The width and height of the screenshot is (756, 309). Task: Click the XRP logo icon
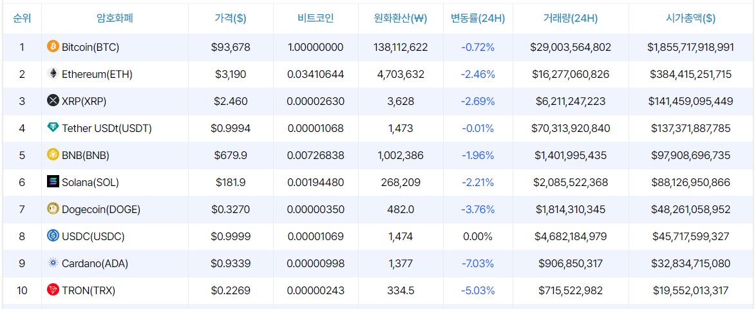click(53, 101)
